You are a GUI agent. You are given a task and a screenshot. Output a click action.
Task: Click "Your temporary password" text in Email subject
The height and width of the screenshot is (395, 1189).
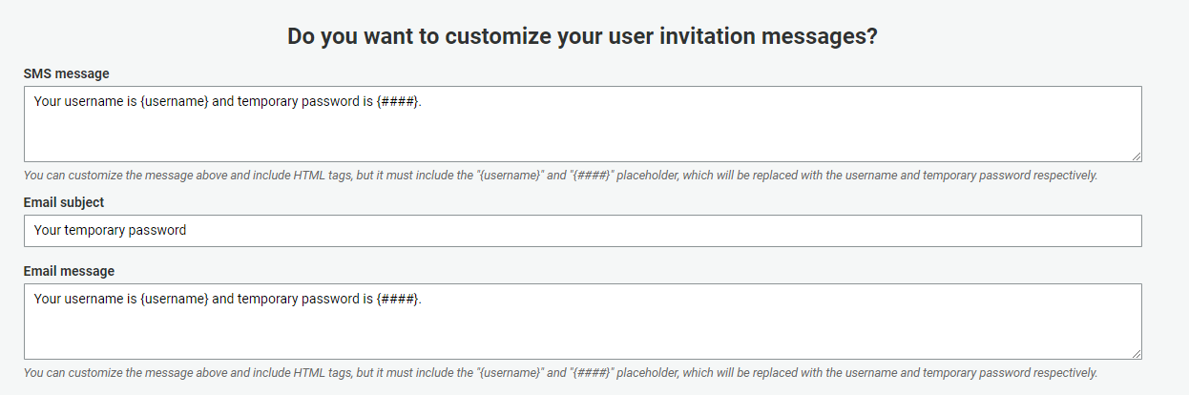[110, 230]
